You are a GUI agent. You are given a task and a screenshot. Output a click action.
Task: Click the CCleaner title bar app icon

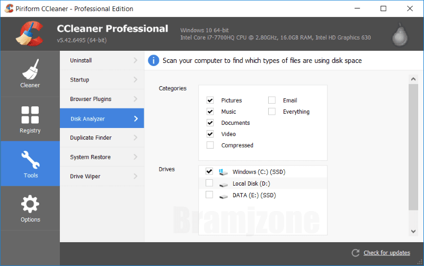pyautogui.click(x=9, y=8)
